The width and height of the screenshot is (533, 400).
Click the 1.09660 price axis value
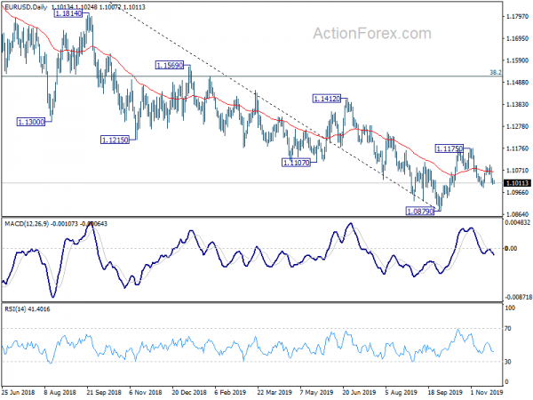click(517, 193)
